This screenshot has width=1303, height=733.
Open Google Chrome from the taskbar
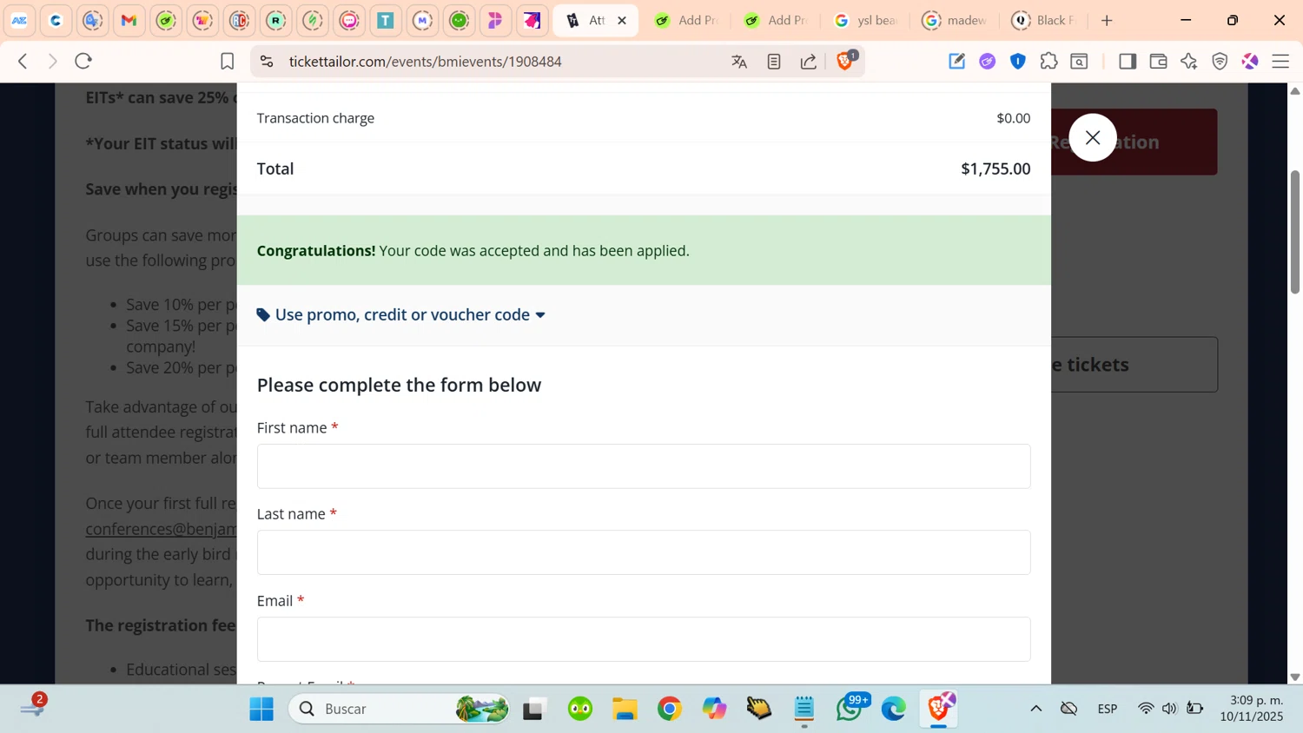pos(670,709)
